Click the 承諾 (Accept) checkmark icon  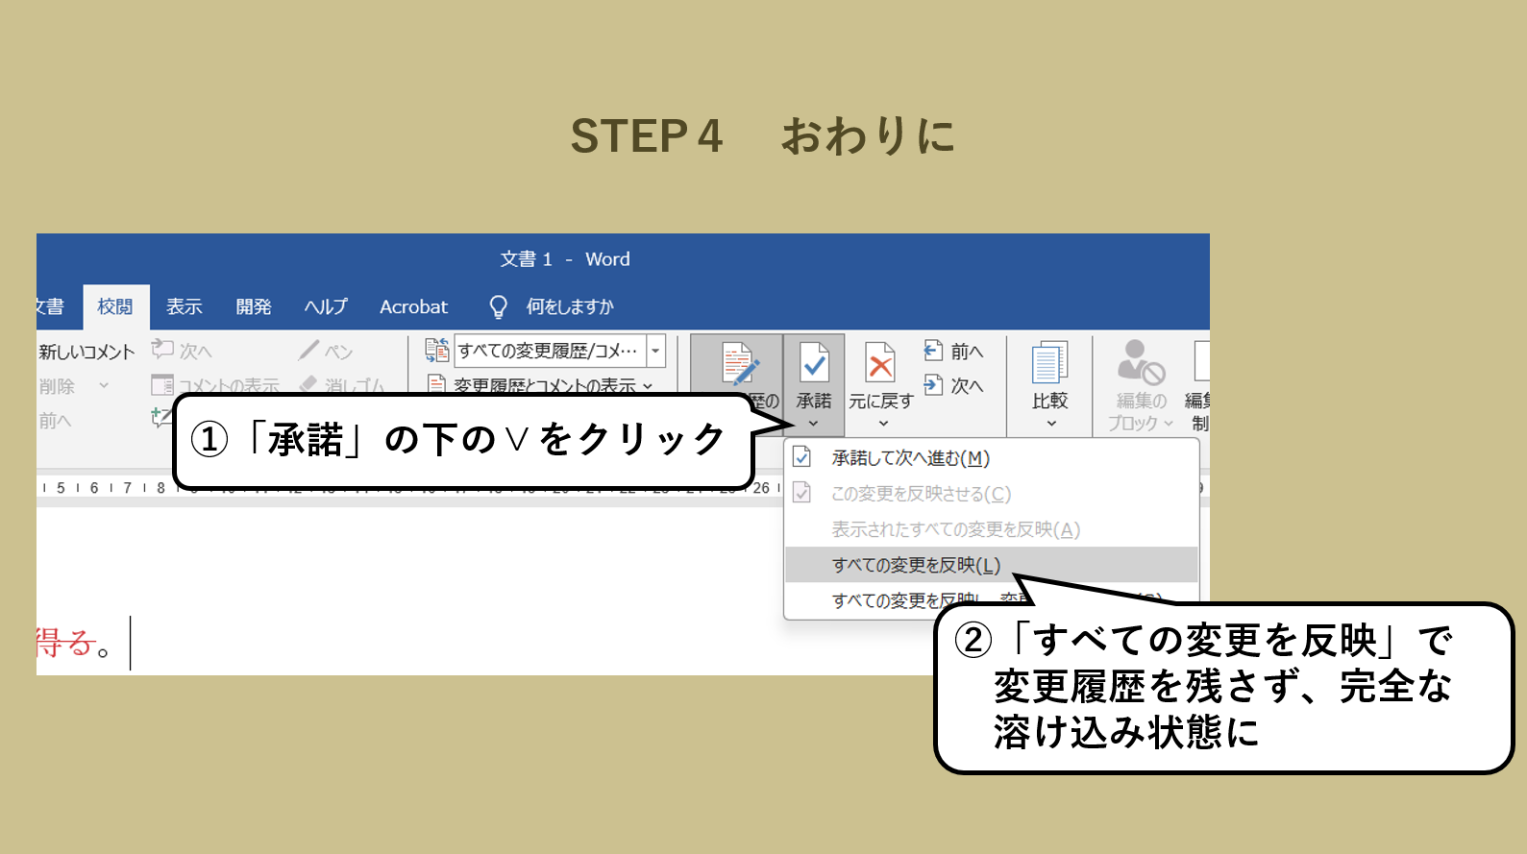814,364
